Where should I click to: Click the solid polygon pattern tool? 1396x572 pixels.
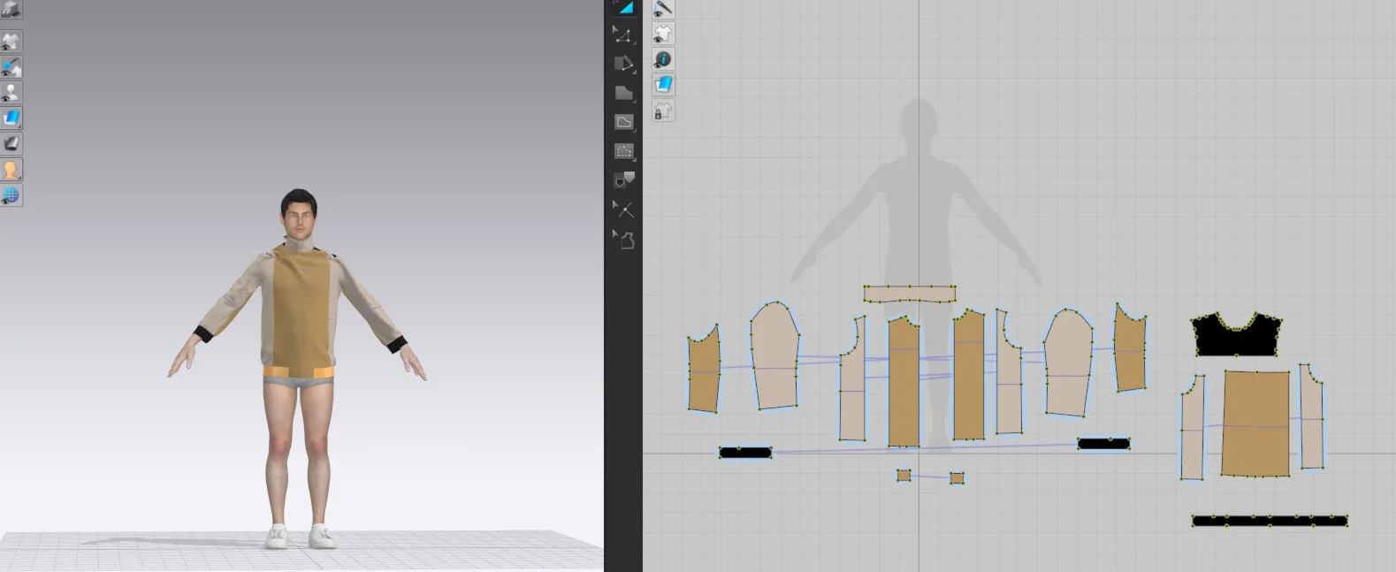pos(623,93)
